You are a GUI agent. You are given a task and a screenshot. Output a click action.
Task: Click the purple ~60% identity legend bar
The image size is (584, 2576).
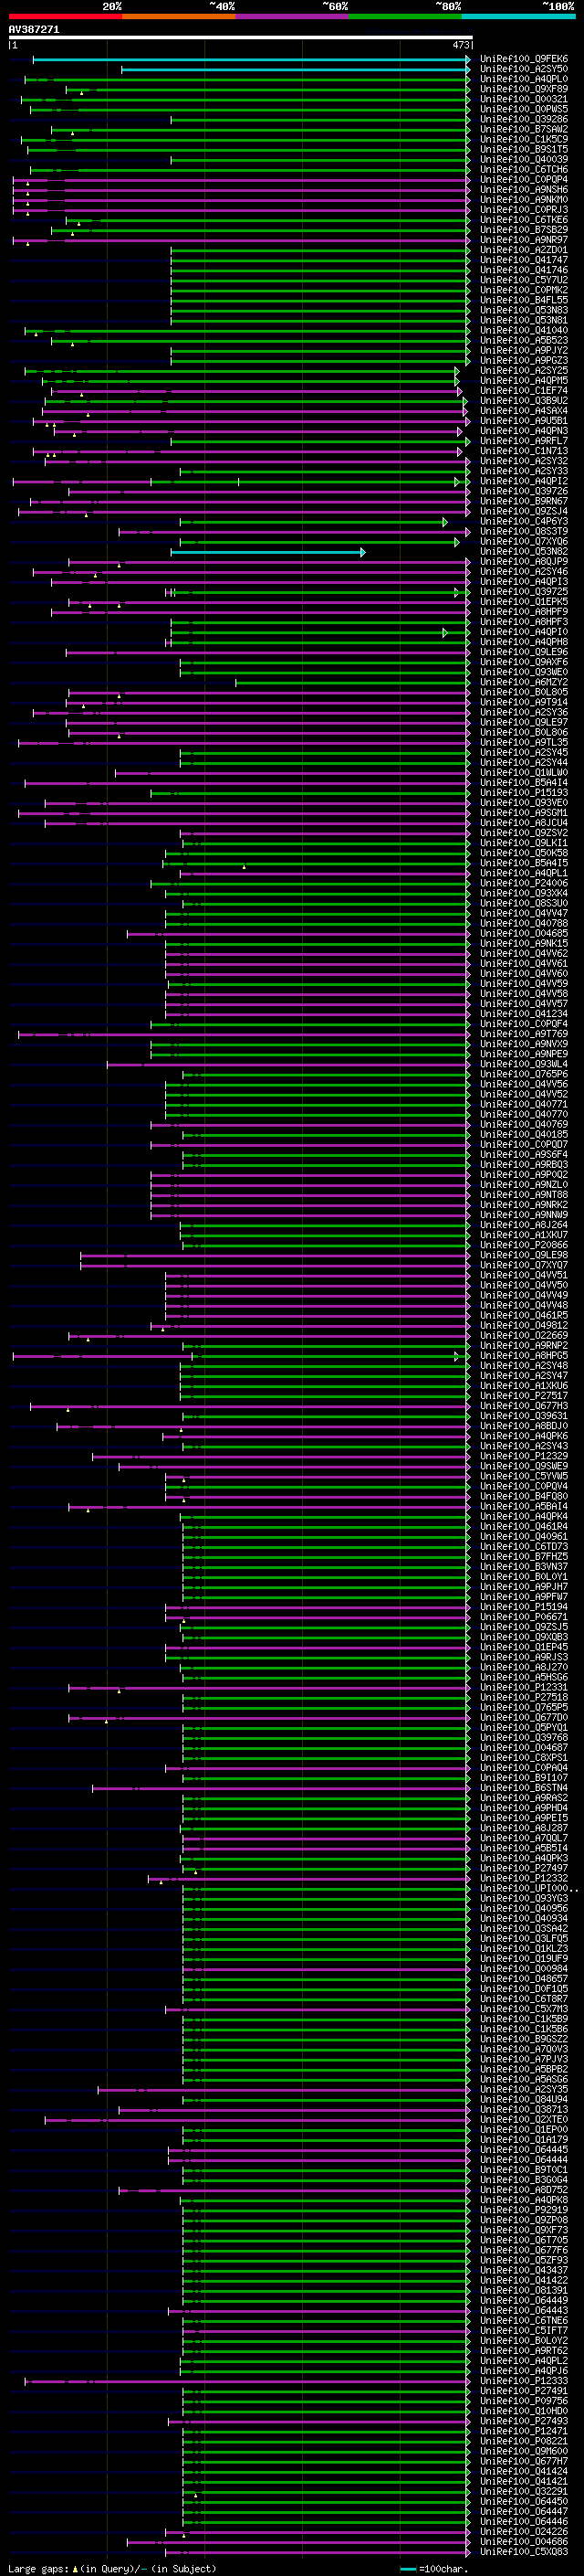point(291,17)
